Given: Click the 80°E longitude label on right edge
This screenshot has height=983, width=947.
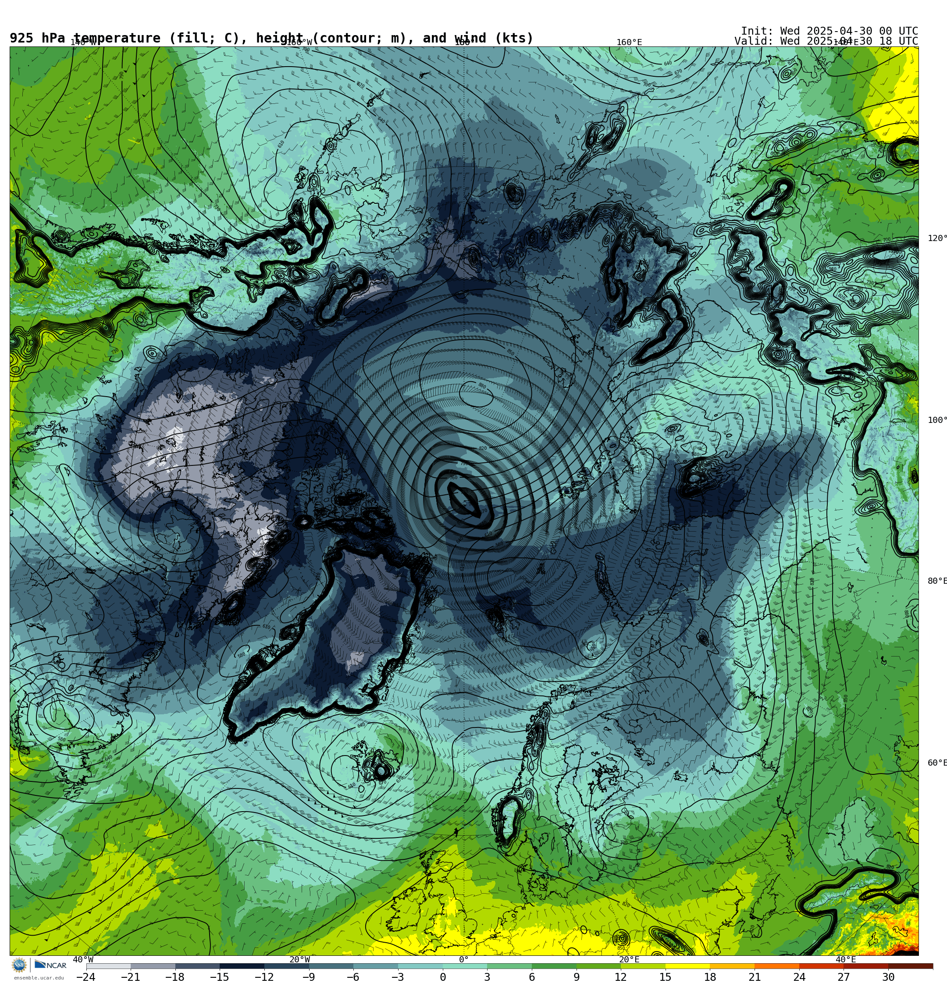Looking at the screenshot, I should tap(937, 581).
